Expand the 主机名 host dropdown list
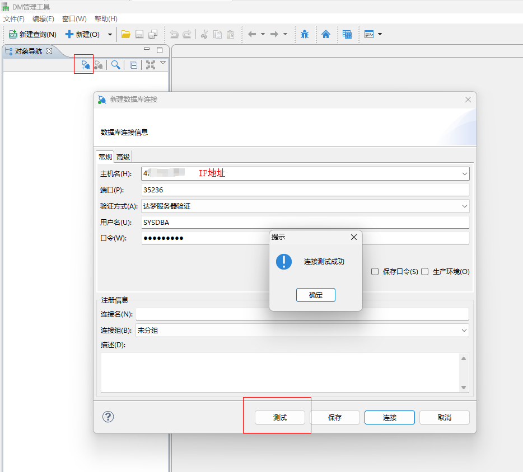This screenshot has width=523, height=472. pyautogui.click(x=464, y=174)
